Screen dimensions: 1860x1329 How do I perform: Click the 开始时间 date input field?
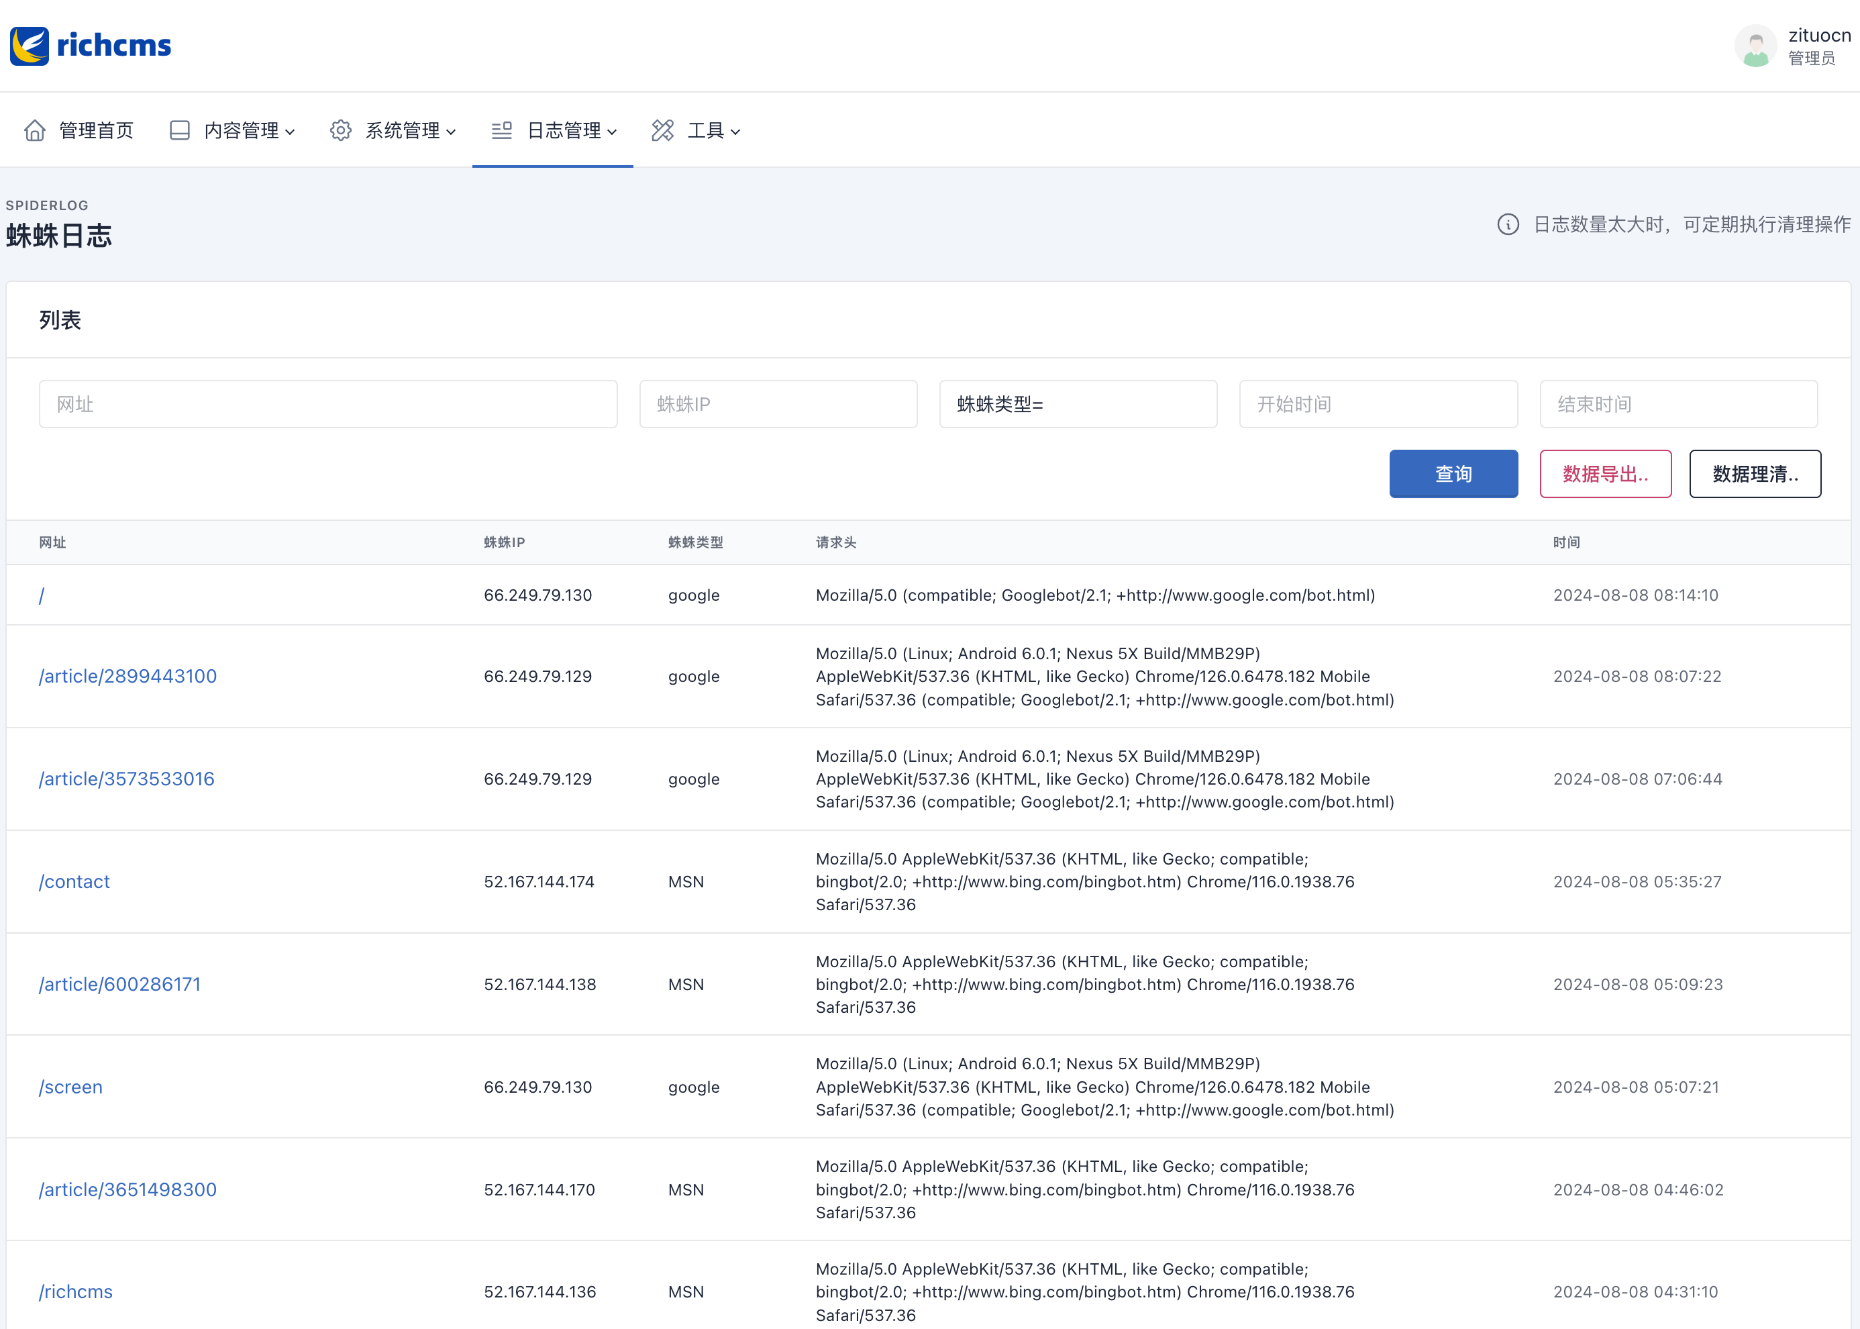pyautogui.click(x=1378, y=404)
